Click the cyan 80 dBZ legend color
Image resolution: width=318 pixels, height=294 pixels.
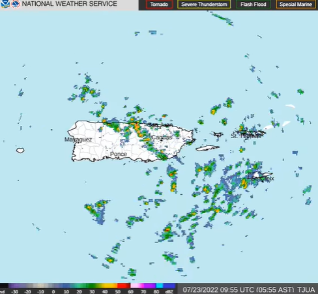tap(160, 286)
